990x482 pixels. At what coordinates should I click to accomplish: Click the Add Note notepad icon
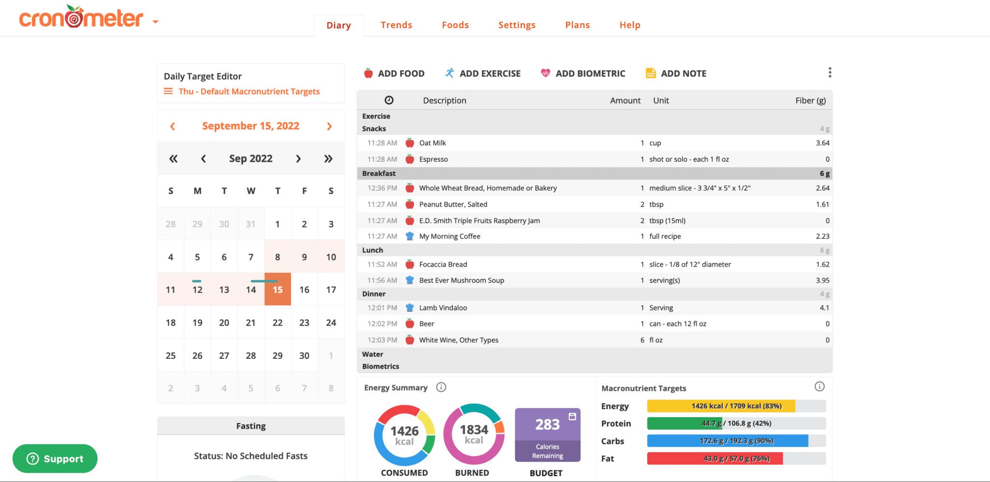(651, 73)
